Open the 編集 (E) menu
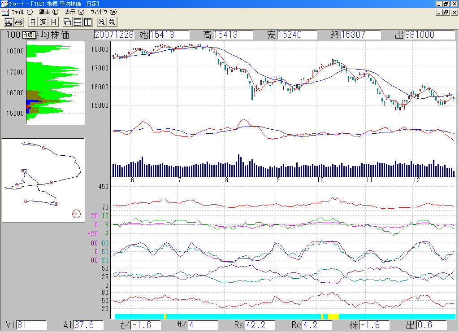 [x=49, y=12]
